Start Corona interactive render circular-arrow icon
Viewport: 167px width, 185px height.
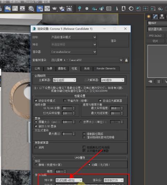131,9
